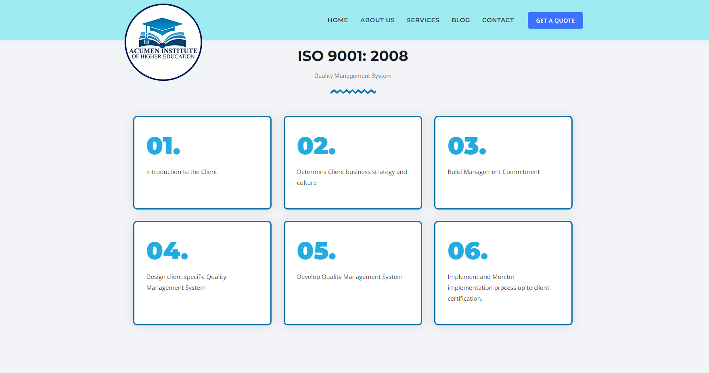
Task: Open the Home menu item
Action: coord(337,20)
